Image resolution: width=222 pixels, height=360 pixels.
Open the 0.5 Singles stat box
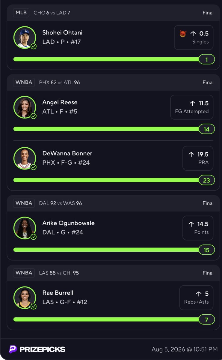(x=194, y=37)
